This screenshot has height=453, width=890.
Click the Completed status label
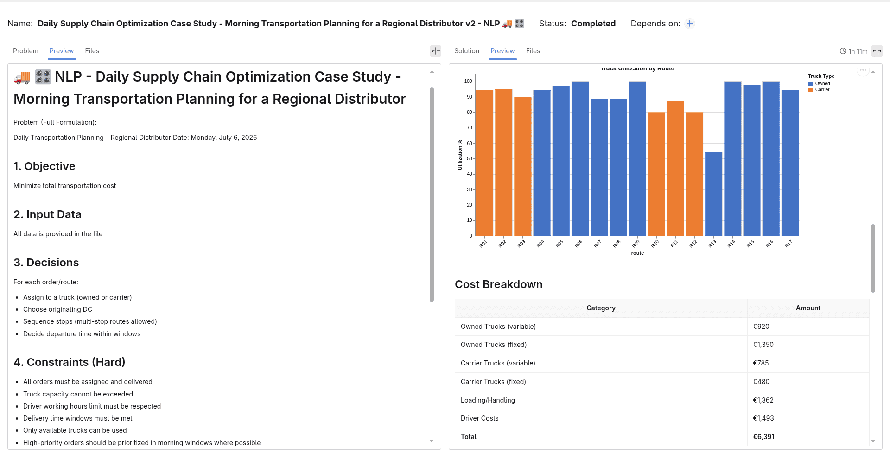point(593,24)
